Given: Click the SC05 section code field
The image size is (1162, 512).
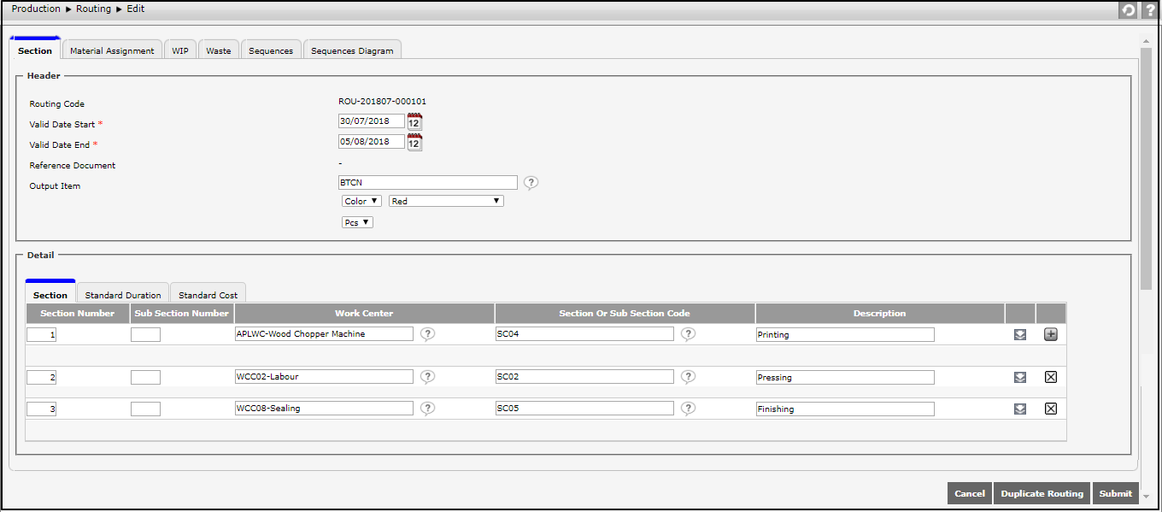Looking at the screenshot, I should (584, 408).
